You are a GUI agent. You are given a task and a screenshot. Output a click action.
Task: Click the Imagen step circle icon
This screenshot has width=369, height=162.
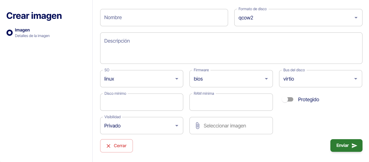pos(10,33)
